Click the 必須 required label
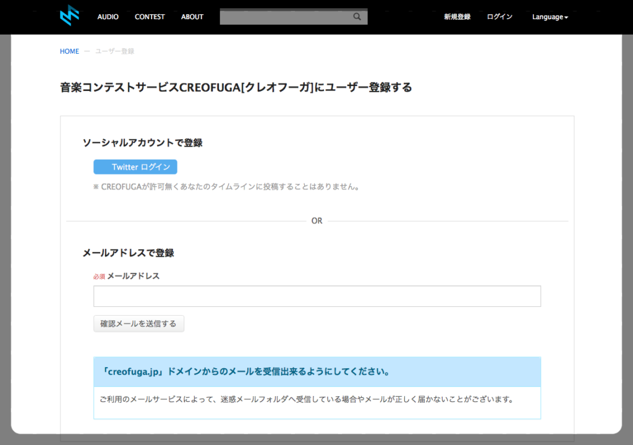This screenshot has height=445, width=633. [x=99, y=277]
